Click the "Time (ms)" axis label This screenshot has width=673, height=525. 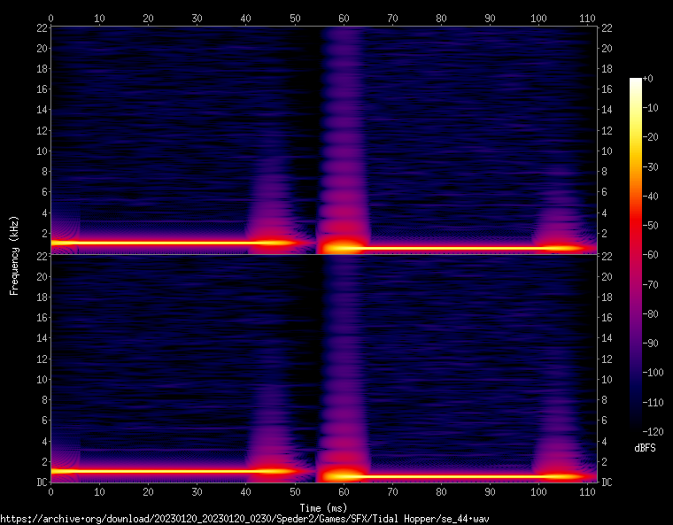tap(323, 507)
